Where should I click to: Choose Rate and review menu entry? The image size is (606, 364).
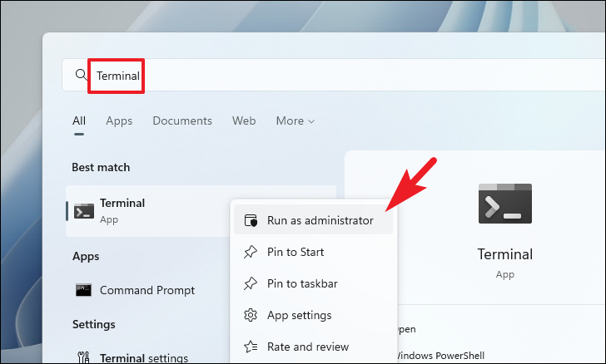314,347
